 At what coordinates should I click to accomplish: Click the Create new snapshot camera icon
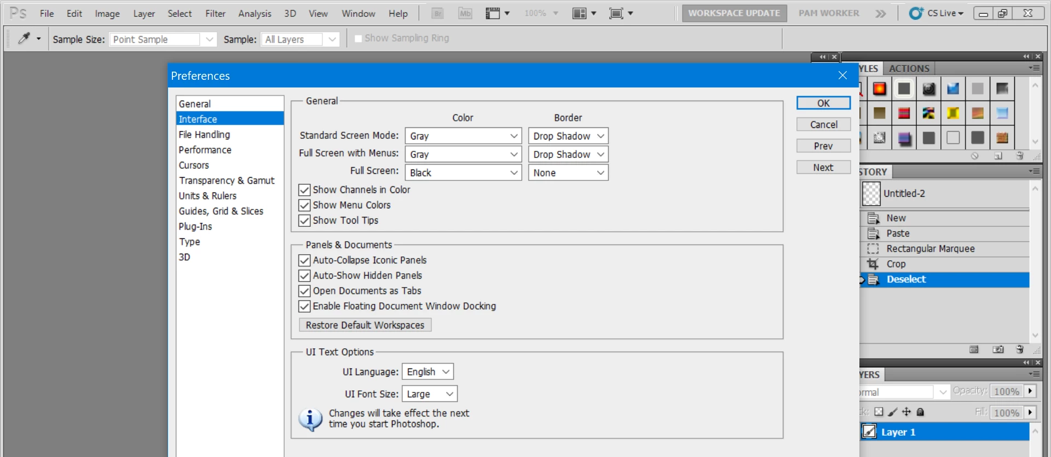[998, 350]
